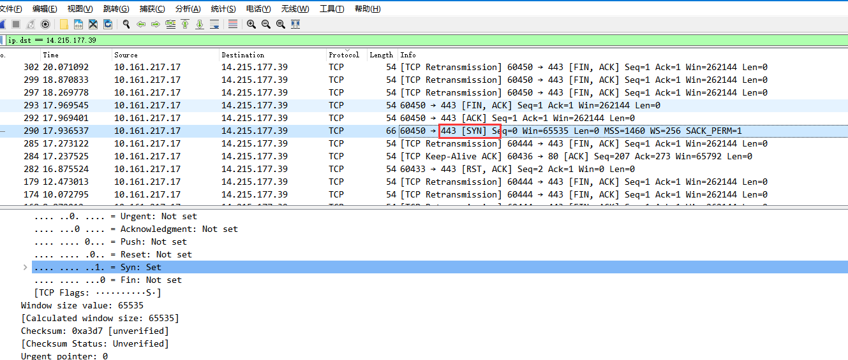Screen dimensions: 848x360
Task: Sort by the Destination column header
Action: (x=273, y=55)
